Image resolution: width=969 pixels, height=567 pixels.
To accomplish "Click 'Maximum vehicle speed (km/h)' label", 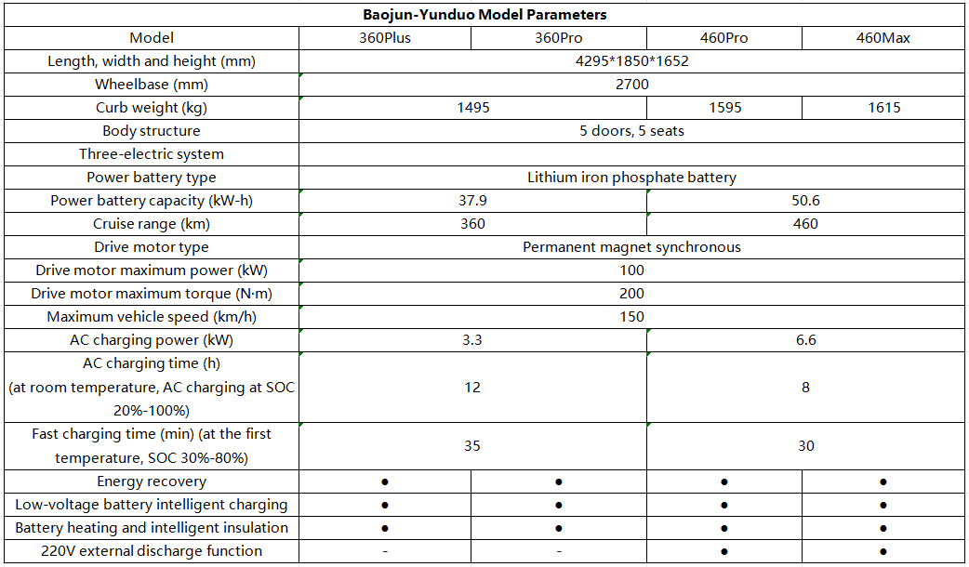I will tap(152, 317).
